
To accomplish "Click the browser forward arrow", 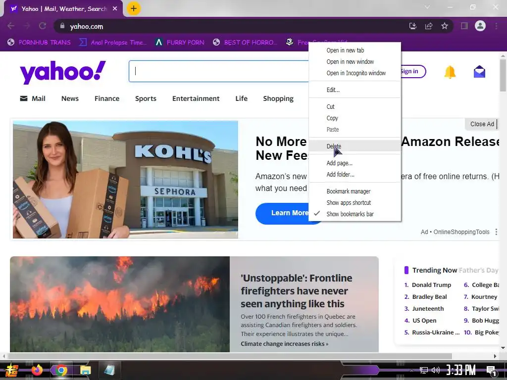I will pos(27,26).
